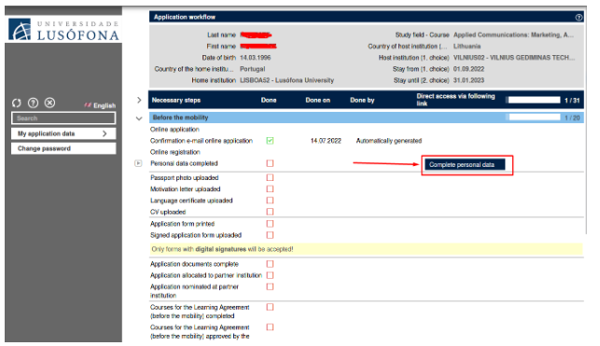Toggle Language certificate uploaded checkbox
The width and height of the screenshot is (600, 346).
pos(270,201)
